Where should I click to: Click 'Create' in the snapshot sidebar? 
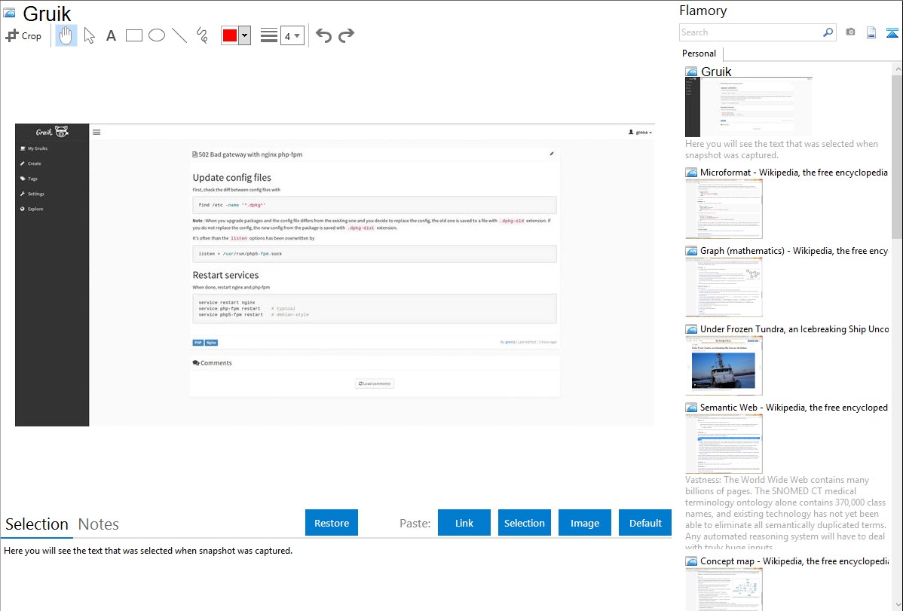(31, 163)
